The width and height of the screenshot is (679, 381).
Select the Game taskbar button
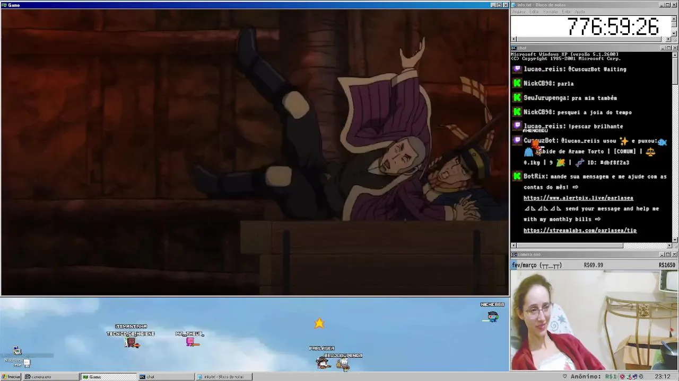tap(109, 377)
